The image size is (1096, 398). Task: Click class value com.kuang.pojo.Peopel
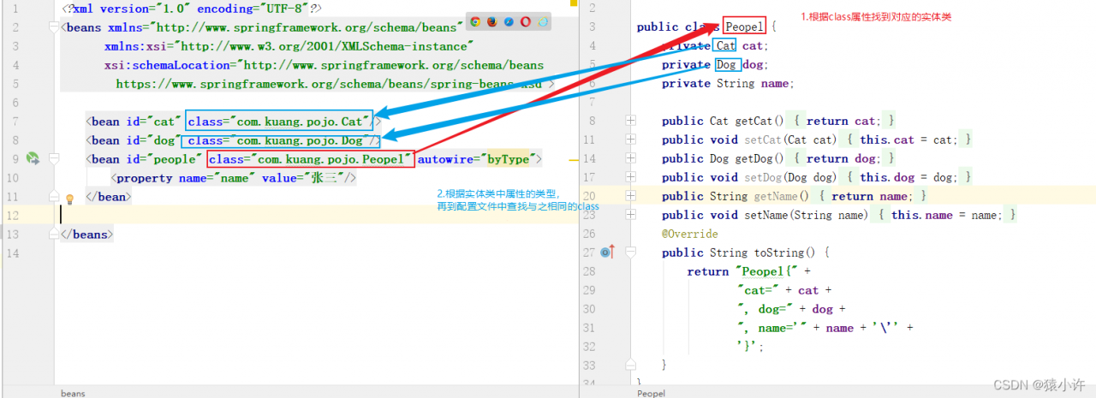331,158
